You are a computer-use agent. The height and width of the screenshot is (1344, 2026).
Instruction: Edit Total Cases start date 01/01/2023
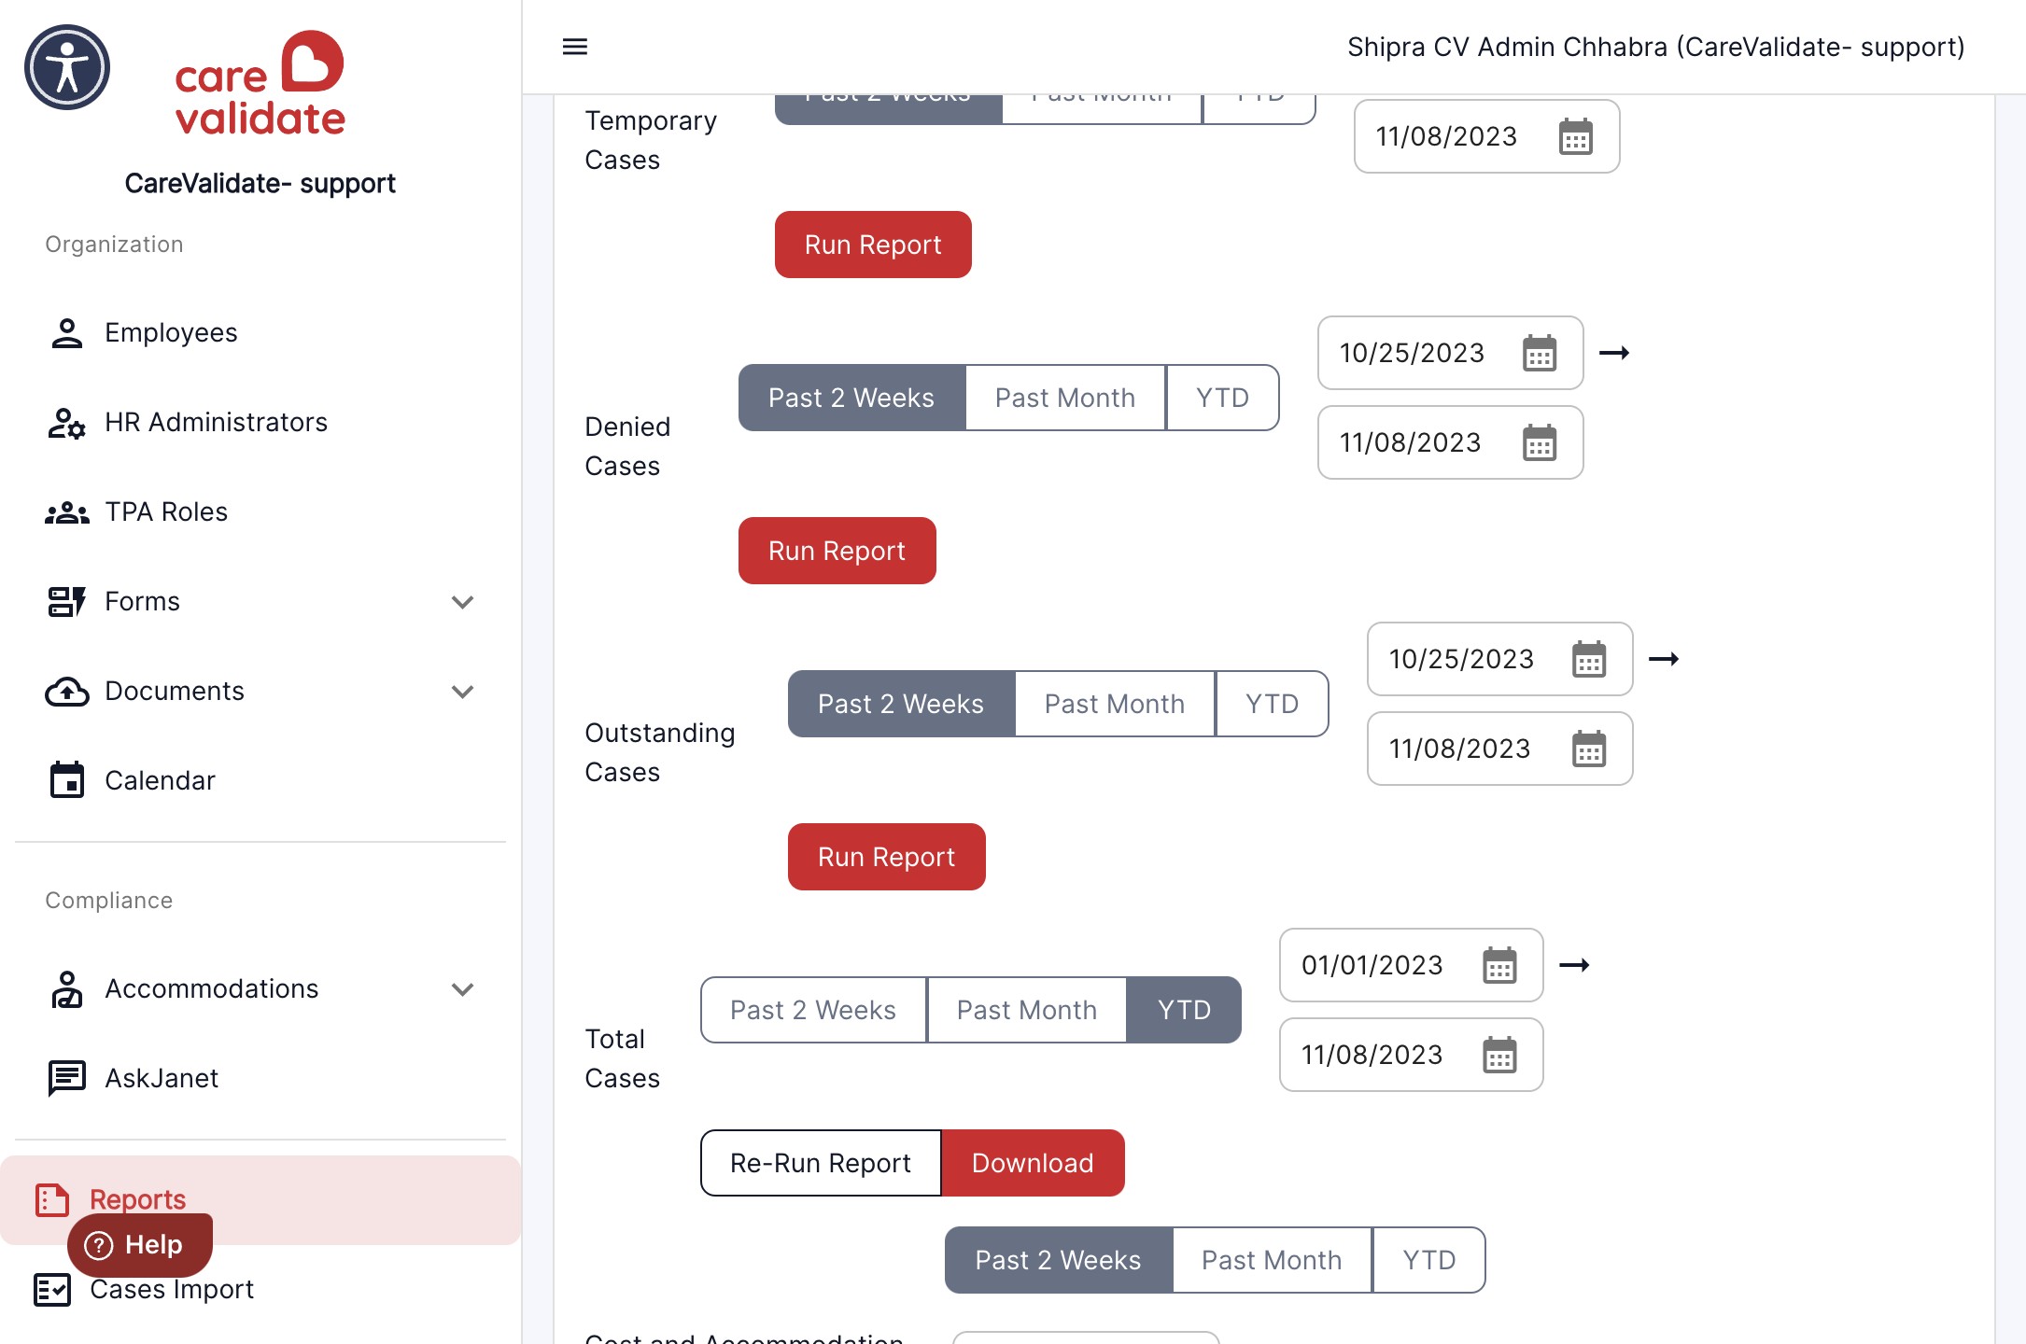coord(1411,965)
